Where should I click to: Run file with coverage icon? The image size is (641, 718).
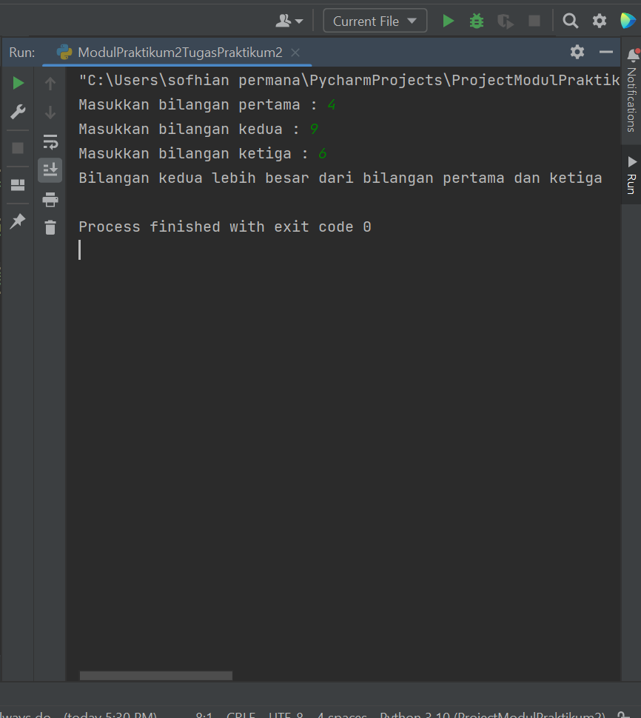tap(506, 21)
